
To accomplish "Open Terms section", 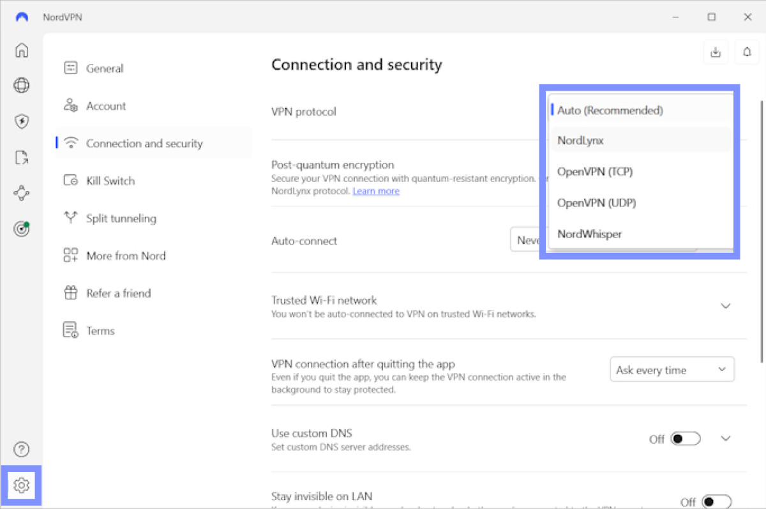I will (153, 331).
